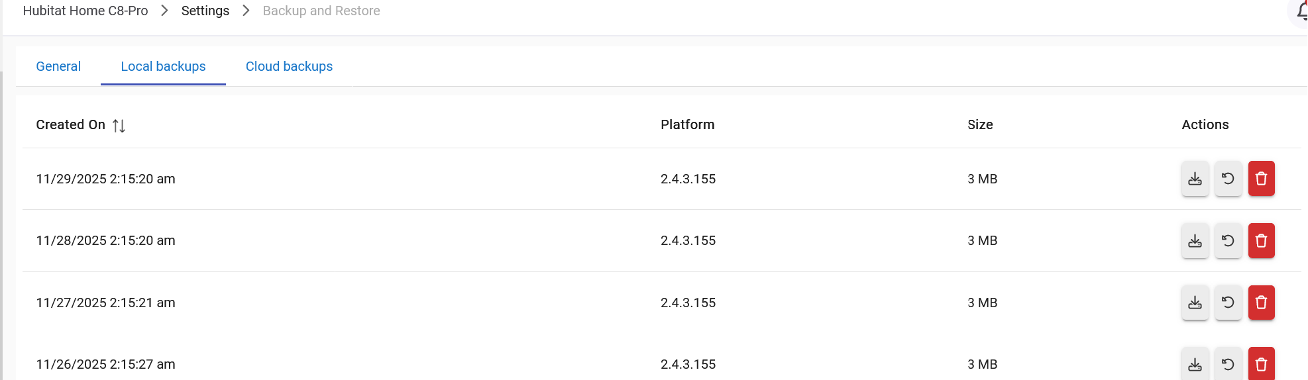Download the 11/29/2025 backup
This screenshot has width=1308, height=380.
tap(1195, 179)
